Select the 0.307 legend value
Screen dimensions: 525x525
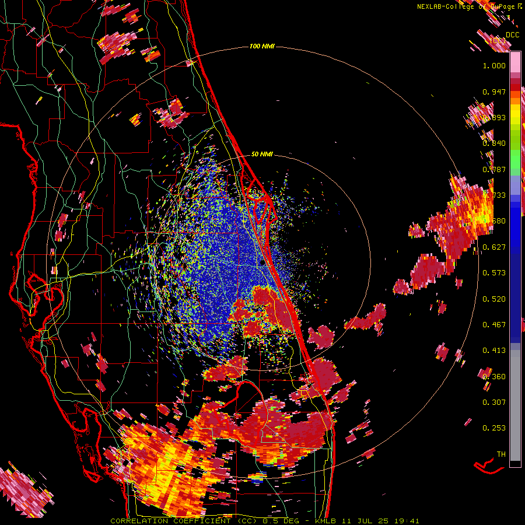tap(494, 402)
